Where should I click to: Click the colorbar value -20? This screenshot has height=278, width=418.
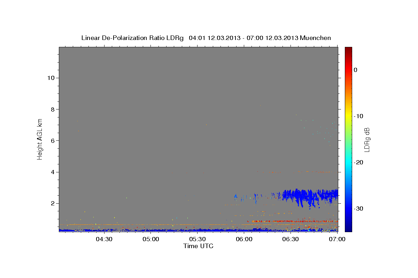coord(359,162)
